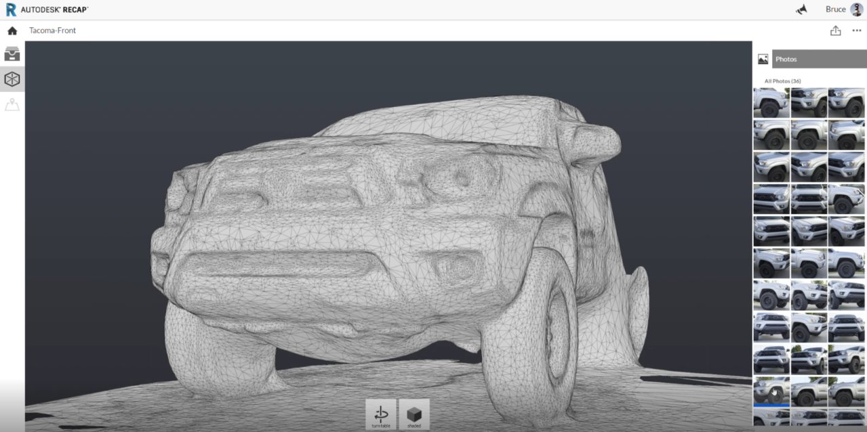The width and height of the screenshot is (867, 432).
Task: Toggle the turn table button
Action: [x=381, y=414]
